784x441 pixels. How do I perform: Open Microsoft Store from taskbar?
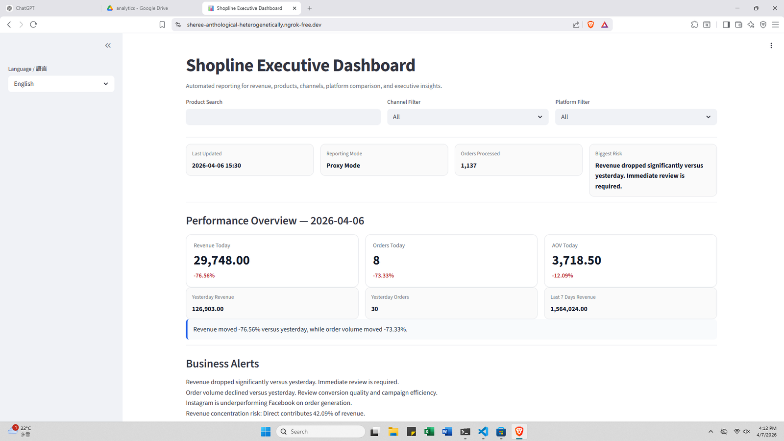pyautogui.click(x=501, y=432)
